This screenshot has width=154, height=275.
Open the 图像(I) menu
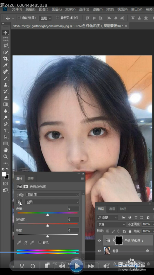click(44, 9)
